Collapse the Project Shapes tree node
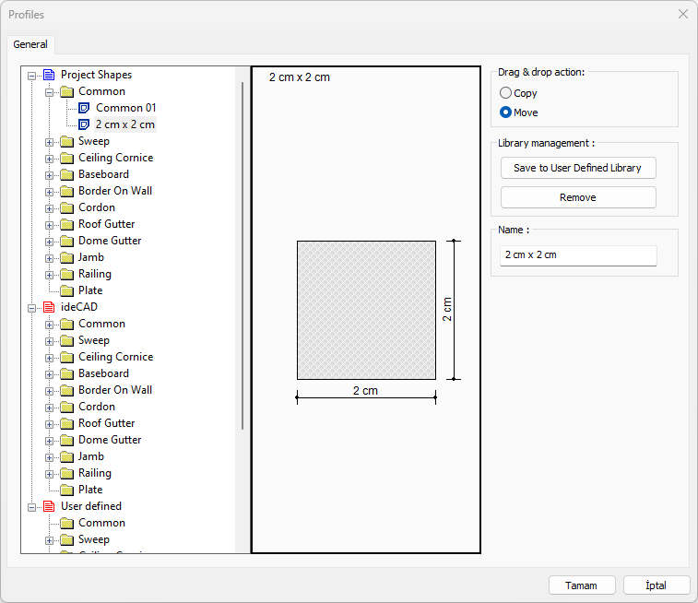The image size is (698, 603). coord(32,76)
